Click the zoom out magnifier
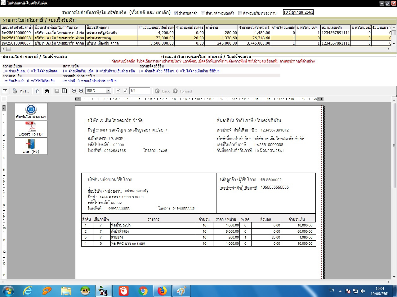The image size is (397, 297). (x=74, y=91)
